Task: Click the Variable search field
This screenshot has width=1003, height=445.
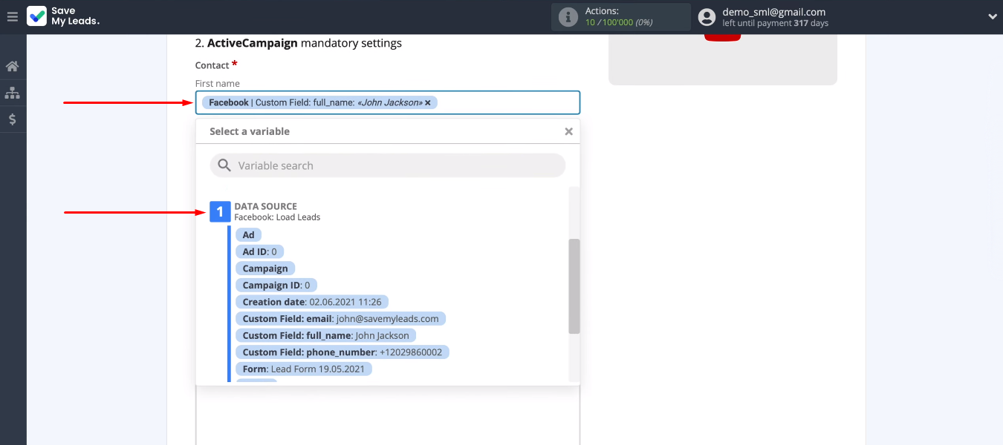Action: [388, 165]
